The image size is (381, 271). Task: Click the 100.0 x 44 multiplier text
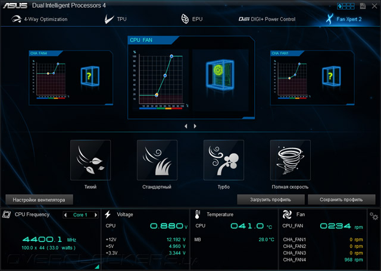coord(48,248)
